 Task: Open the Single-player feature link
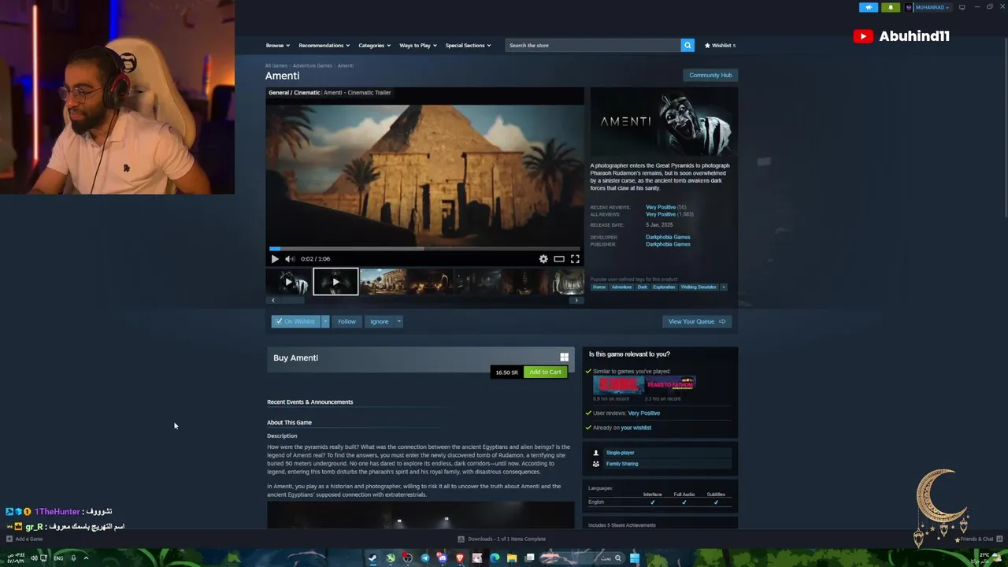tap(620, 453)
